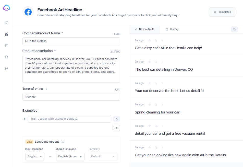Add 'Spring cleaning for your car!' via plus
Image resolution: width=243 pixels, height=167 pixels.
[163, 105]
